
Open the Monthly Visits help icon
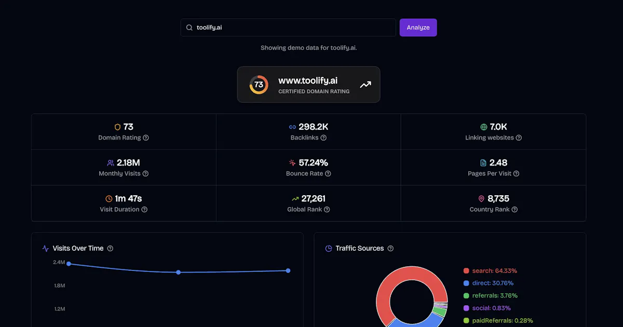pos(145,174)
